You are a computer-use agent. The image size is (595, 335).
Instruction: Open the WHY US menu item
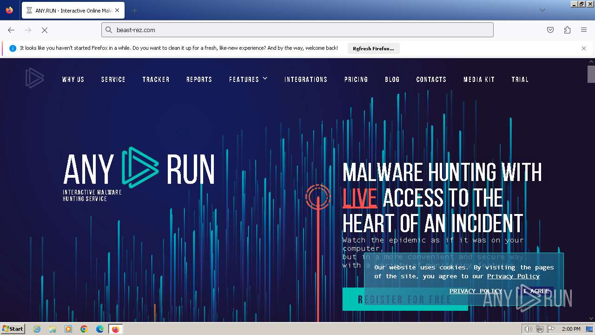click(73, 80)
